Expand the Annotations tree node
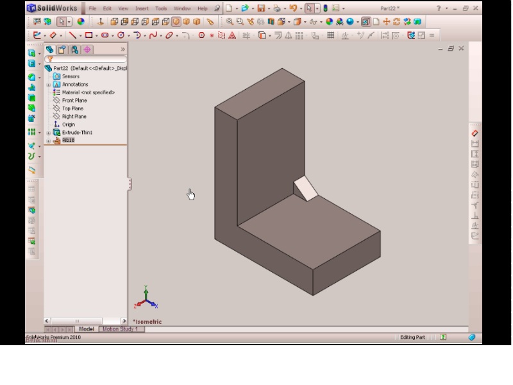 tap(48, 85)
